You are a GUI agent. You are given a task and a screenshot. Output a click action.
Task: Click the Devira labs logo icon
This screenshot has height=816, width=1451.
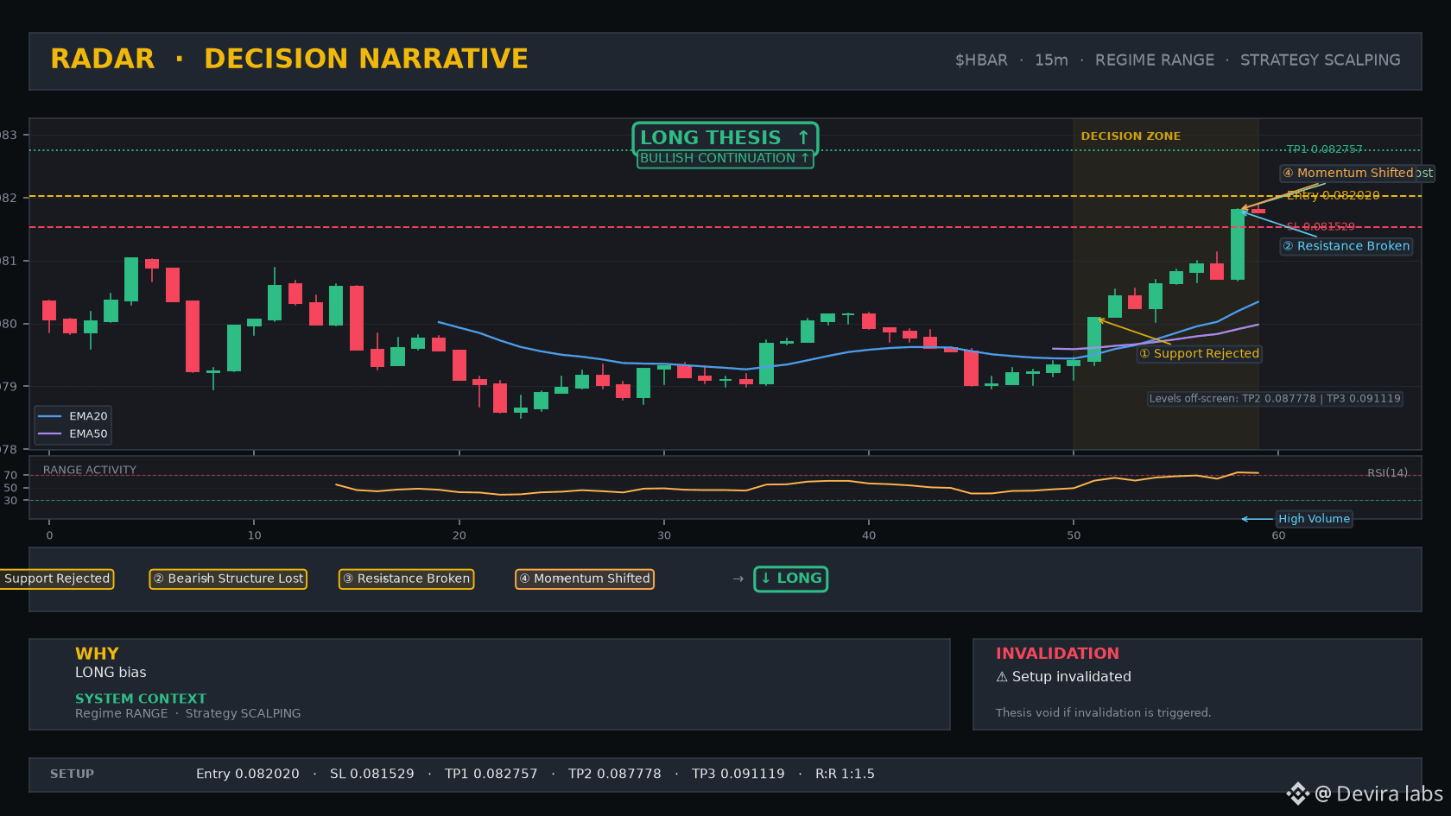coord(1298,794)
